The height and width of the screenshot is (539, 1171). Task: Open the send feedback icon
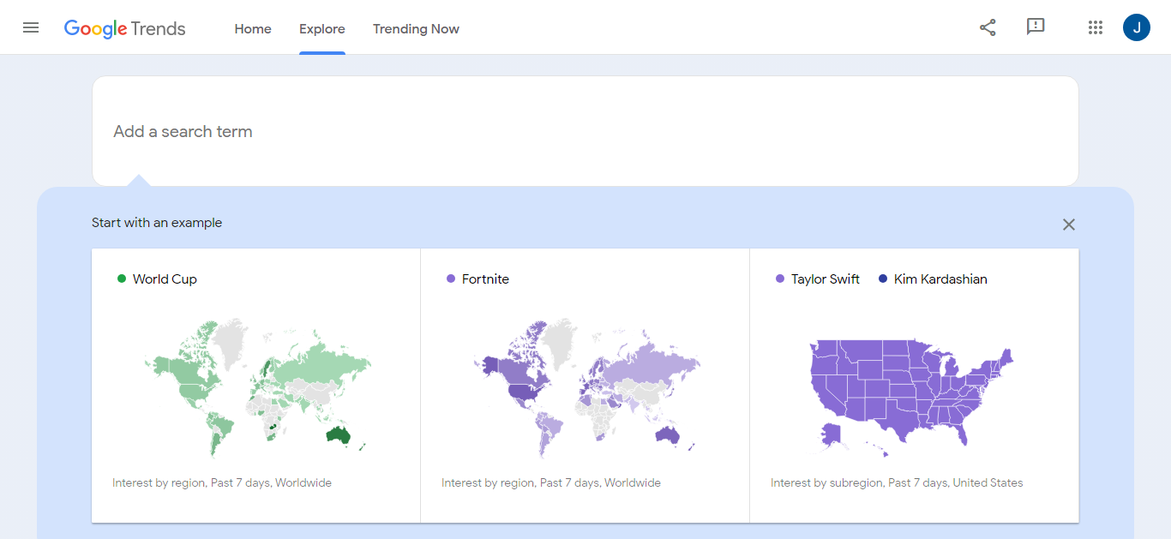(x=1036, y=27)
